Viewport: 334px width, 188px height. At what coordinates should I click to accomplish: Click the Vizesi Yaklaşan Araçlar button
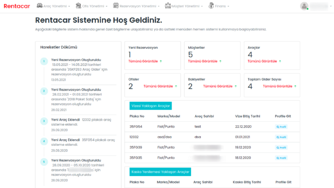(151, 106)
